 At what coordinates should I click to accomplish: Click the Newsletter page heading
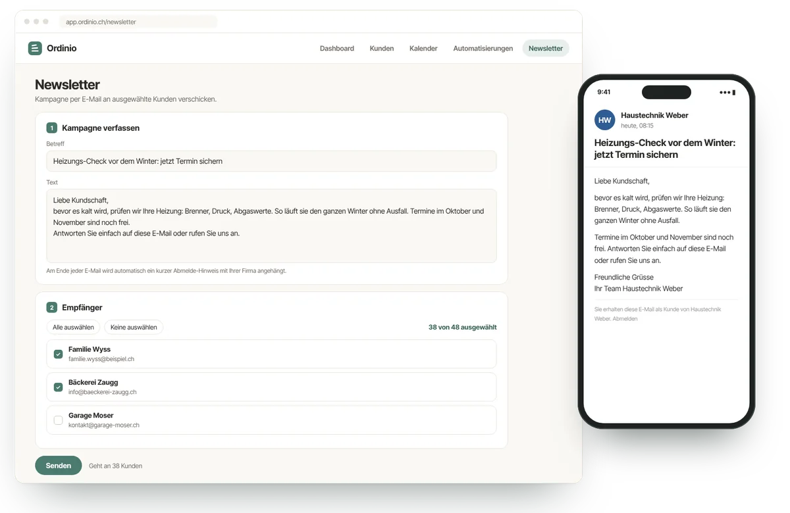click(67, 84)
